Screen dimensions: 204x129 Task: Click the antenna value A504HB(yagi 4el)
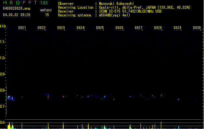coord(114,15)
